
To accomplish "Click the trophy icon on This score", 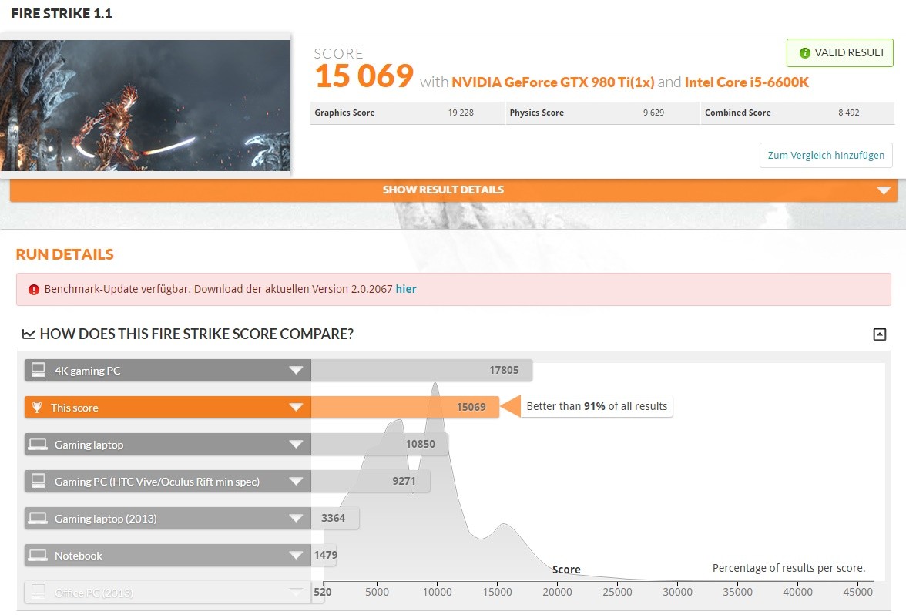I will click(x=37, y=407).
